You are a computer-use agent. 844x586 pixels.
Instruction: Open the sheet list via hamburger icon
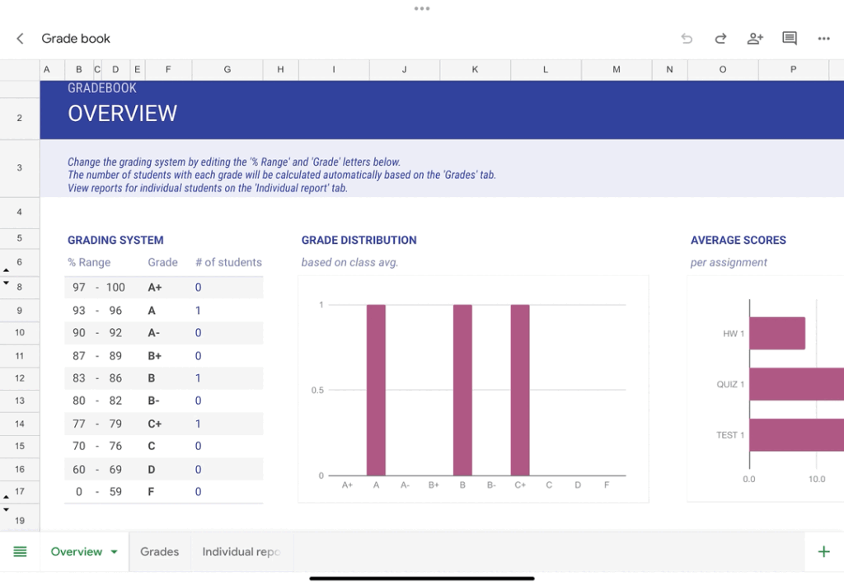tap(20, 551)
